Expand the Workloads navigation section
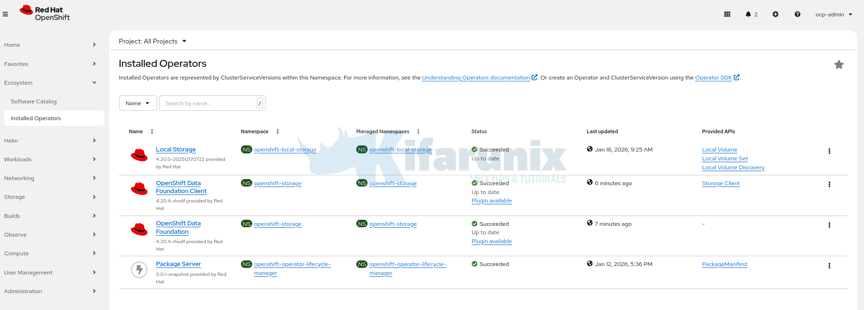Screen dimensions: 864x310 [x=50, y=159]
